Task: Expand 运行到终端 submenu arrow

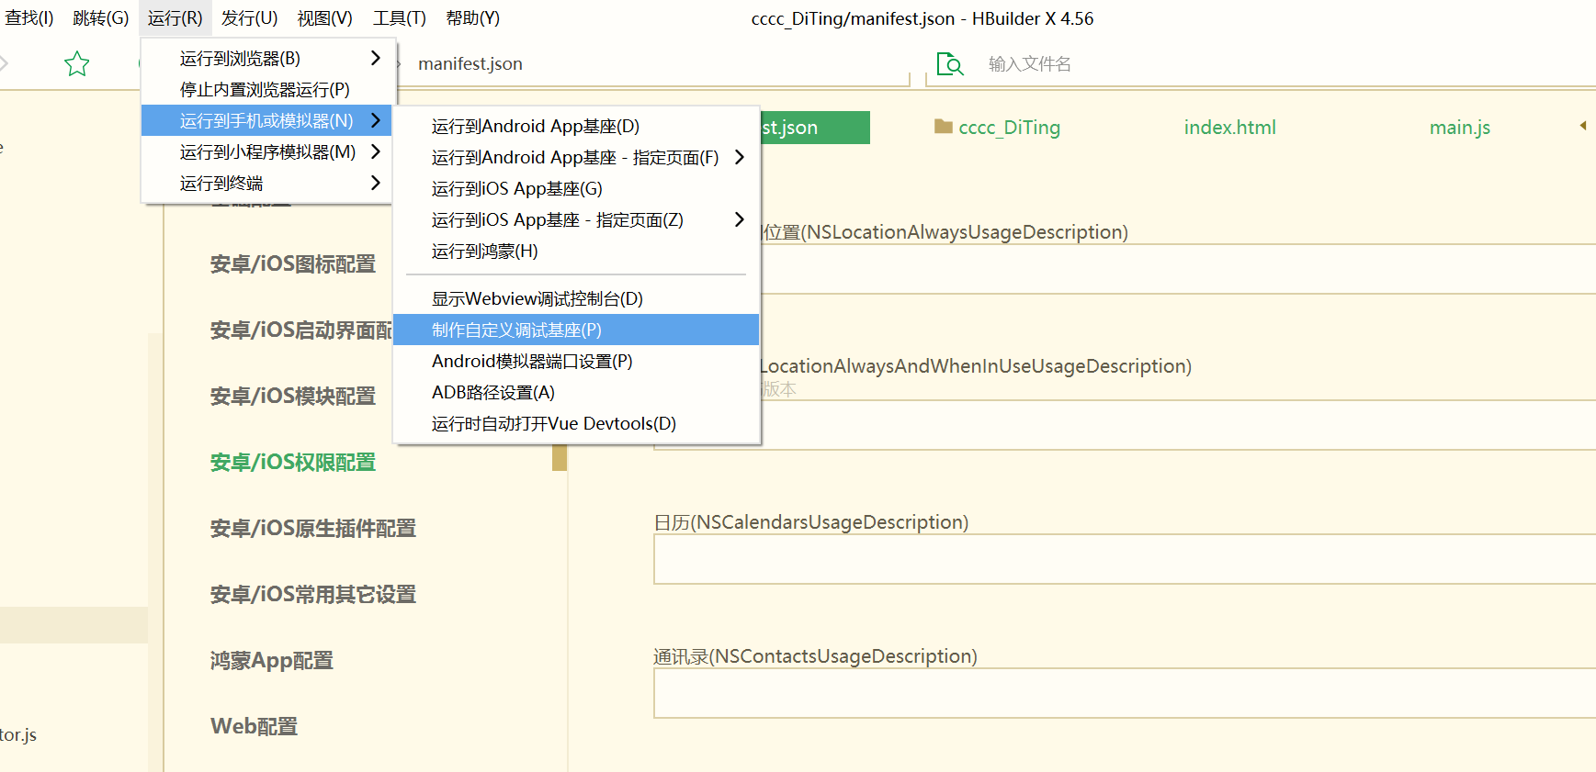Action: click(x=376, y=183)
